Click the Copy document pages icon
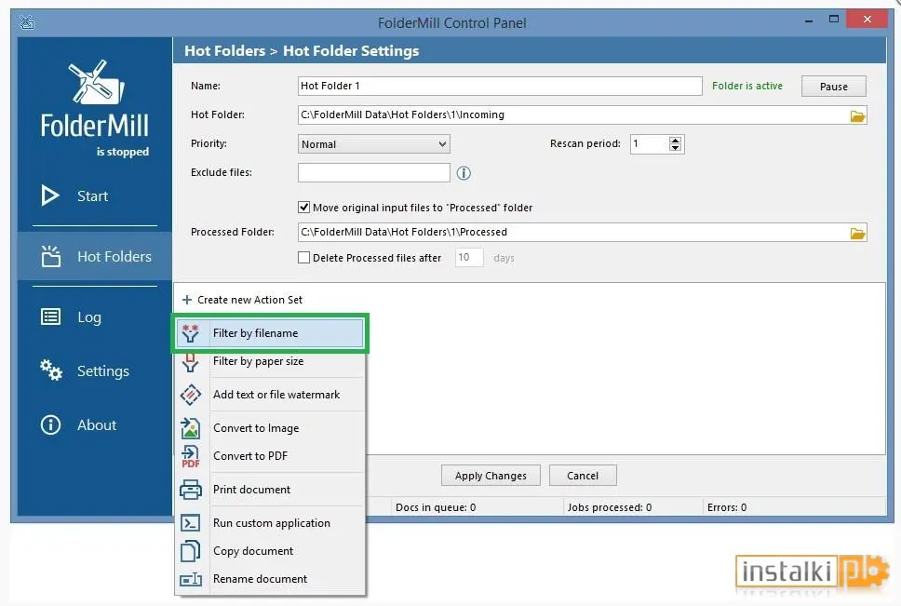 point(190,551)
